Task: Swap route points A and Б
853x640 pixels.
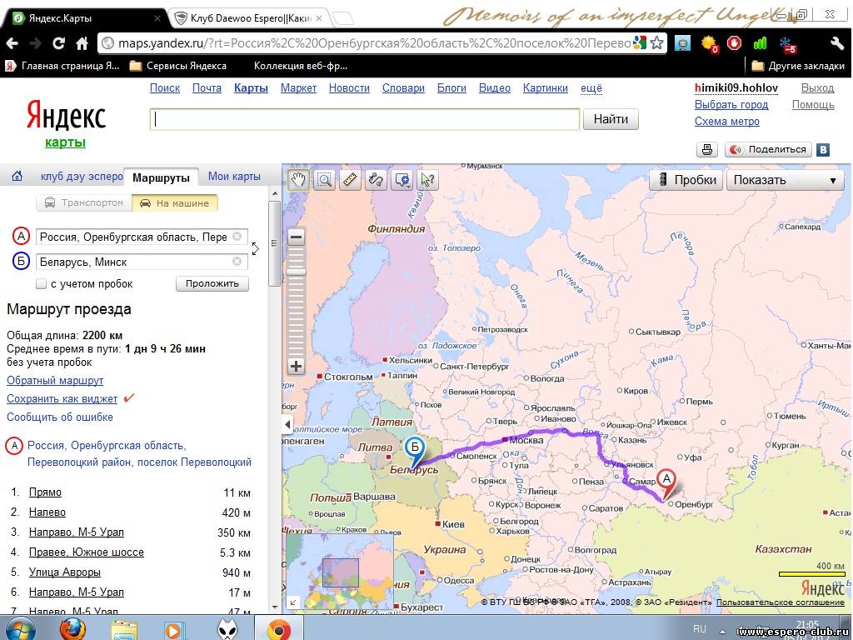Action: [256, 248]
